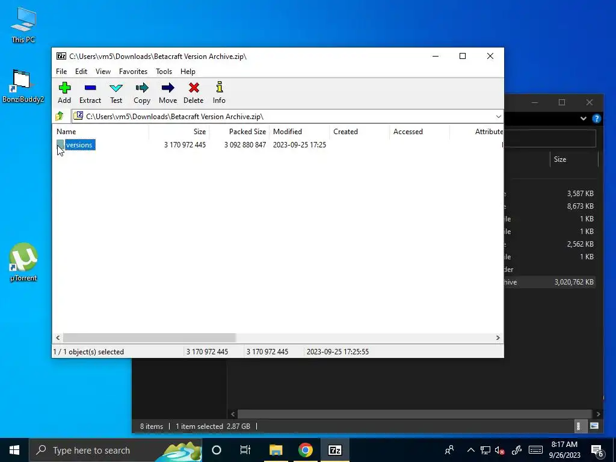Click the Explorer horizontal scrollbar thumb
This screenshot has height=462, width=616.
click(415, 414)
